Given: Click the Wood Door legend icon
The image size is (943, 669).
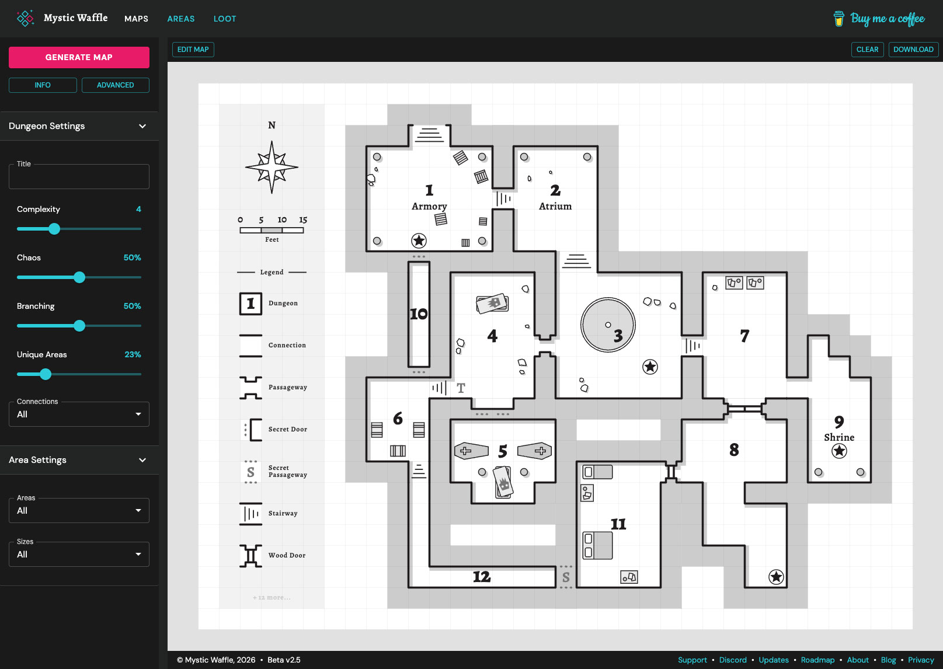Looking at the screenshot, I should tap(250, 555).
